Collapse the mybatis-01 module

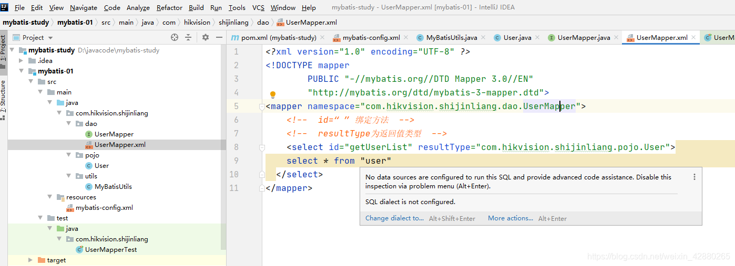click(22, 71)
